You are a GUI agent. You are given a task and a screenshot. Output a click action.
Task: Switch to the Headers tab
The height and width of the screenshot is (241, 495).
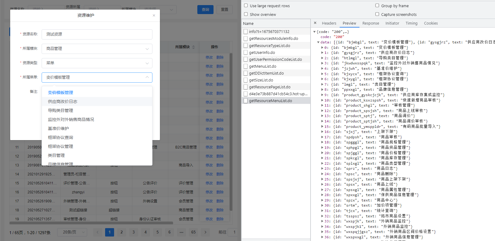pyautogui.click(x=329, y=23)
